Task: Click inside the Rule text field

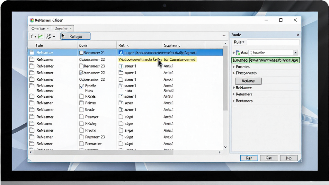Action: [273, 42]
